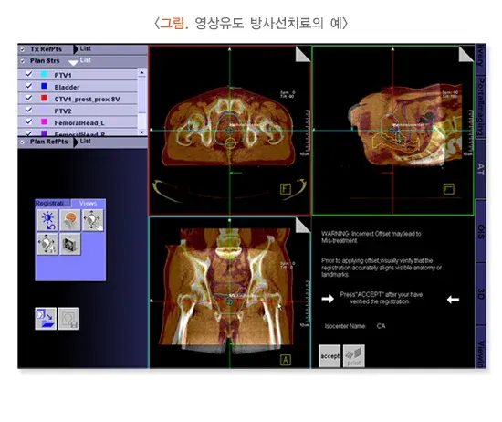The height and width of the screenshot is (422, 502).
Task: Open the load image from folder icon
Action: (x=46, y=319)
